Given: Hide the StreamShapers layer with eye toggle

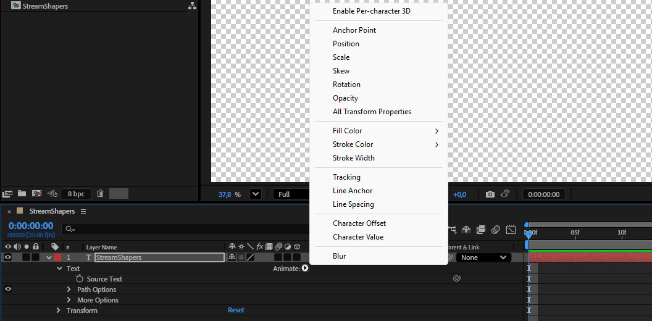Looking at the screenshot, I should [8, 257].
